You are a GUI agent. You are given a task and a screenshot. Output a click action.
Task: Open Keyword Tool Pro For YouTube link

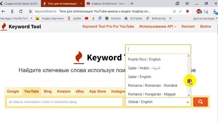[108, 26]
